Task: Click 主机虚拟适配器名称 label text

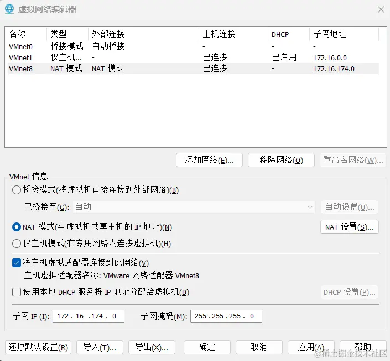Action: [111, 275]
